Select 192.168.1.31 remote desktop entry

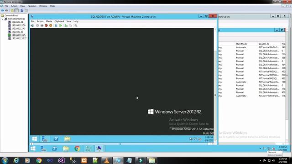pos(17,22)
